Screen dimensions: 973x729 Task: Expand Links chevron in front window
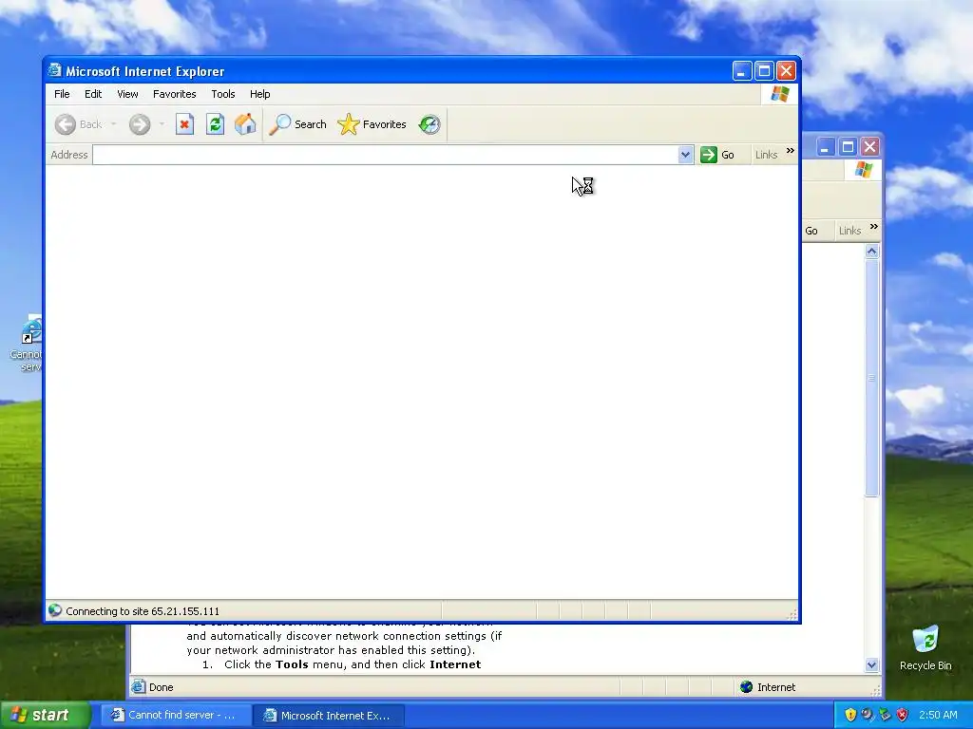790,151
